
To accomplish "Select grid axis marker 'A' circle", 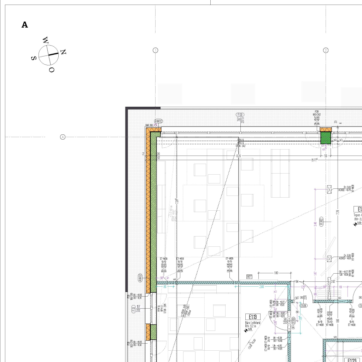I will (63, 137).
